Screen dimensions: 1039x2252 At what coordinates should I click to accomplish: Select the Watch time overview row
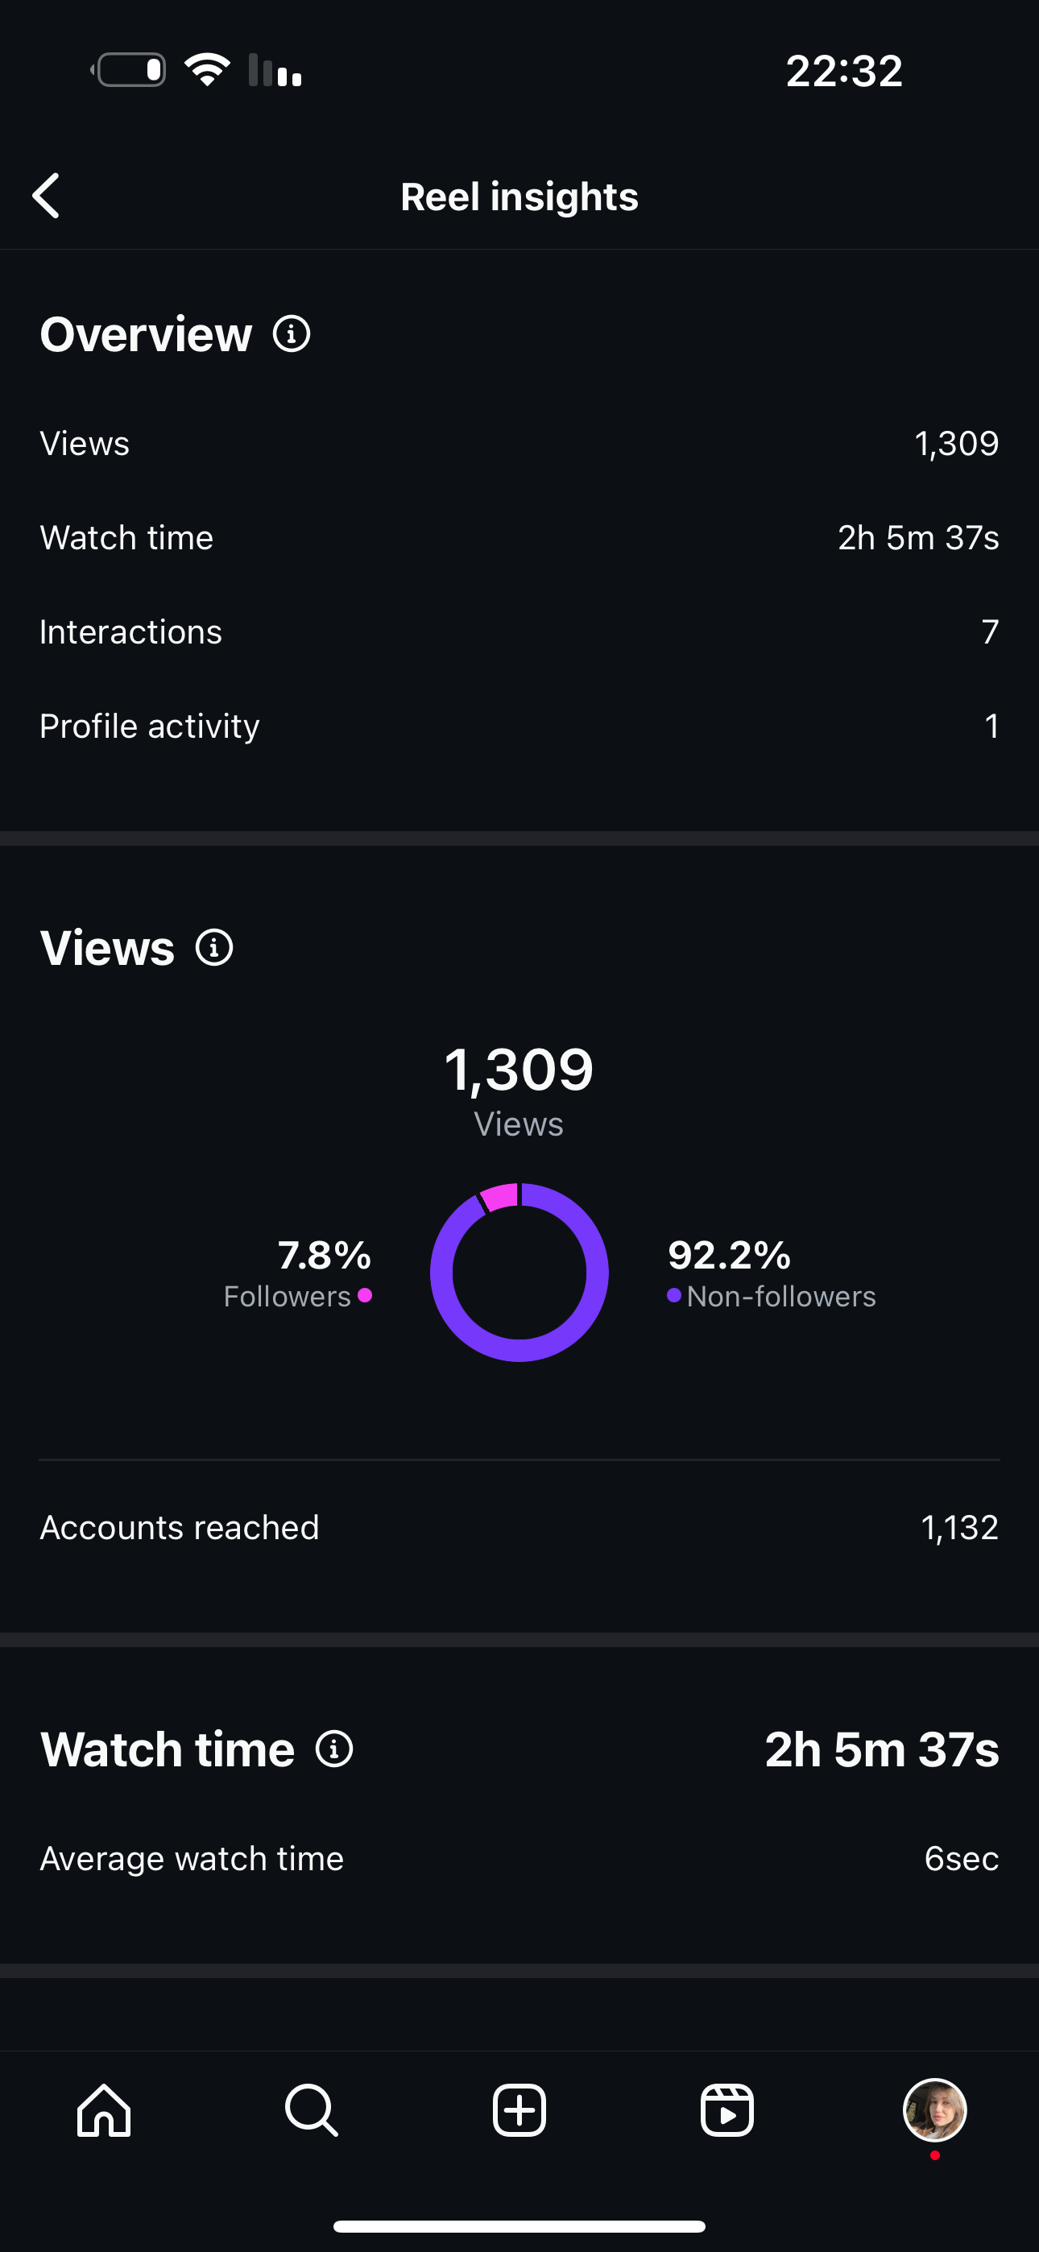pyautogui.click(x=519, y=538)
